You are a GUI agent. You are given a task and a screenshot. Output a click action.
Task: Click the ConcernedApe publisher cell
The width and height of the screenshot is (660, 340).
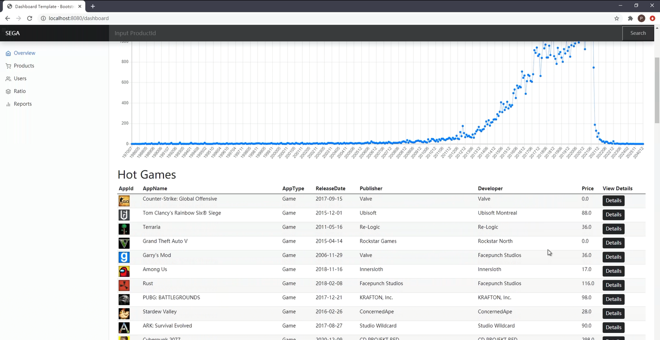coord(377,312)
